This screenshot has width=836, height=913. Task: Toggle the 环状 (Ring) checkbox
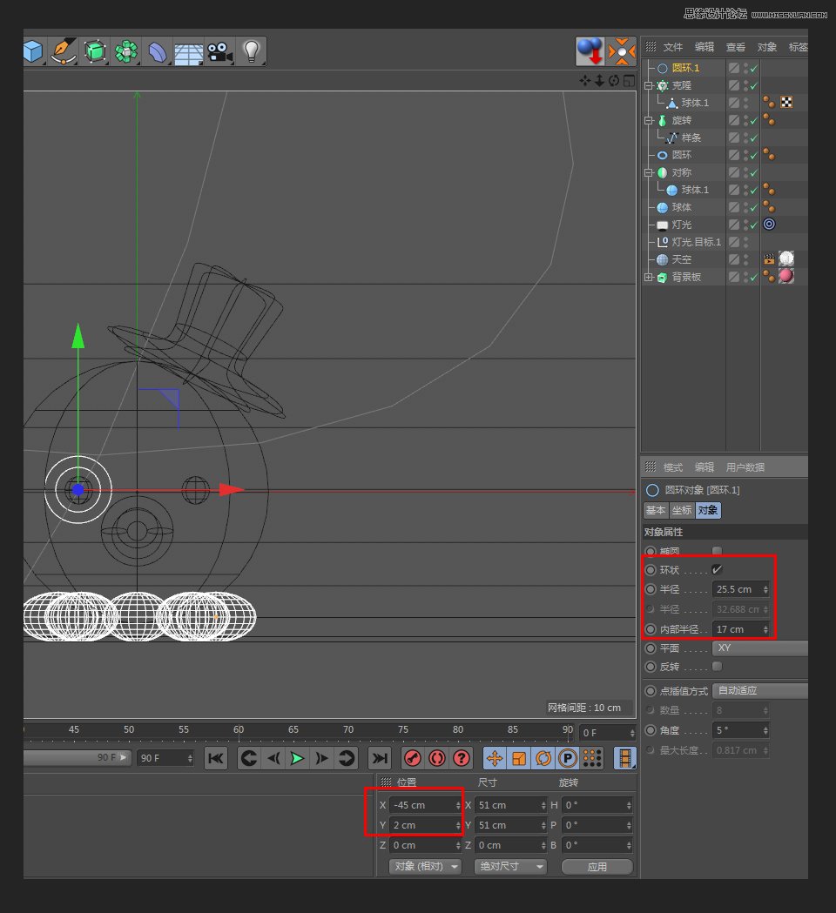click(717, 570)
